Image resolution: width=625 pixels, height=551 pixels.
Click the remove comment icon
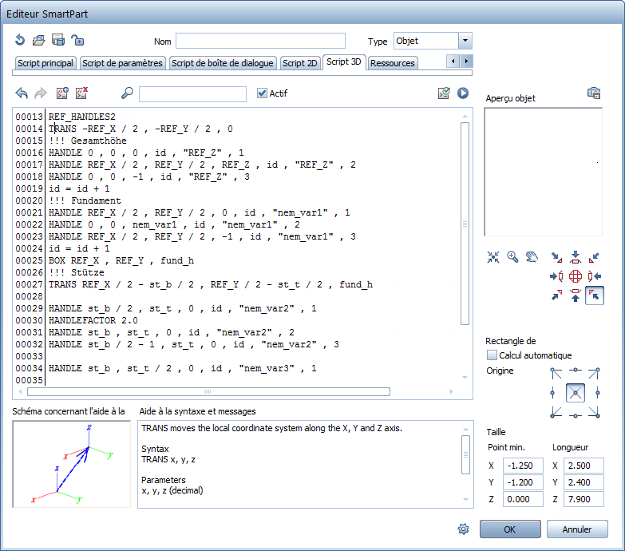(81, 93)
